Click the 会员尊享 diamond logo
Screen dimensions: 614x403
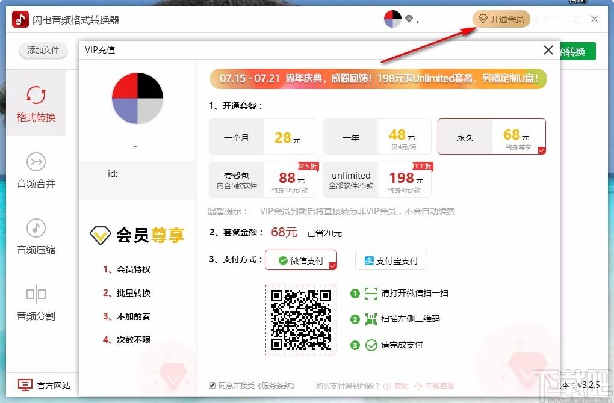(x=101, y=236)
